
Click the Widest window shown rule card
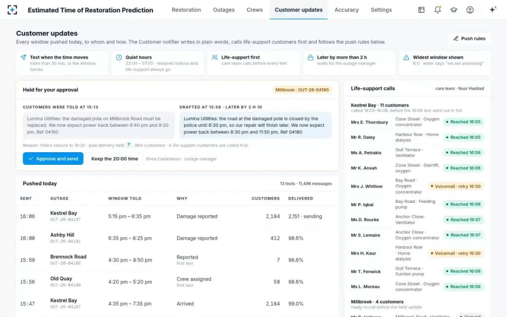(x=445, y=63)
